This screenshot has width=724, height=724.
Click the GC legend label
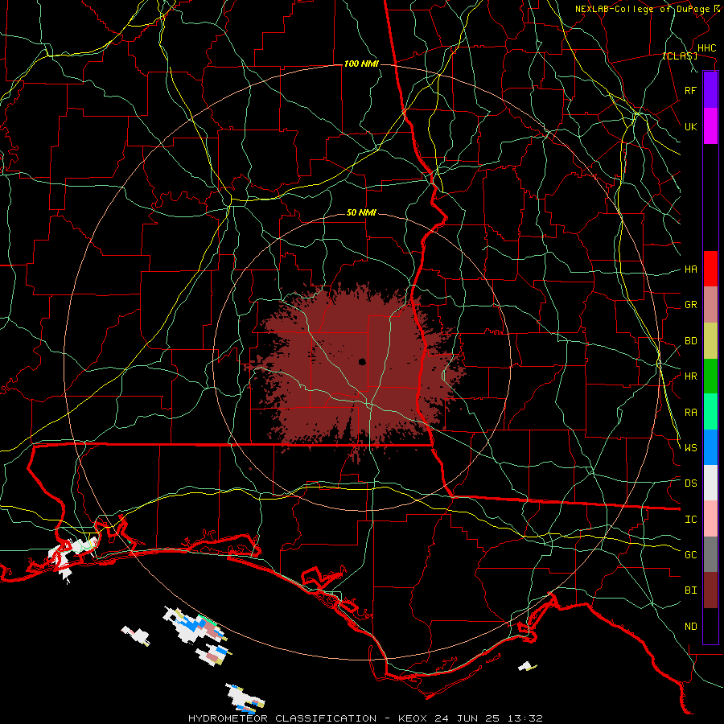pos(690,555)
